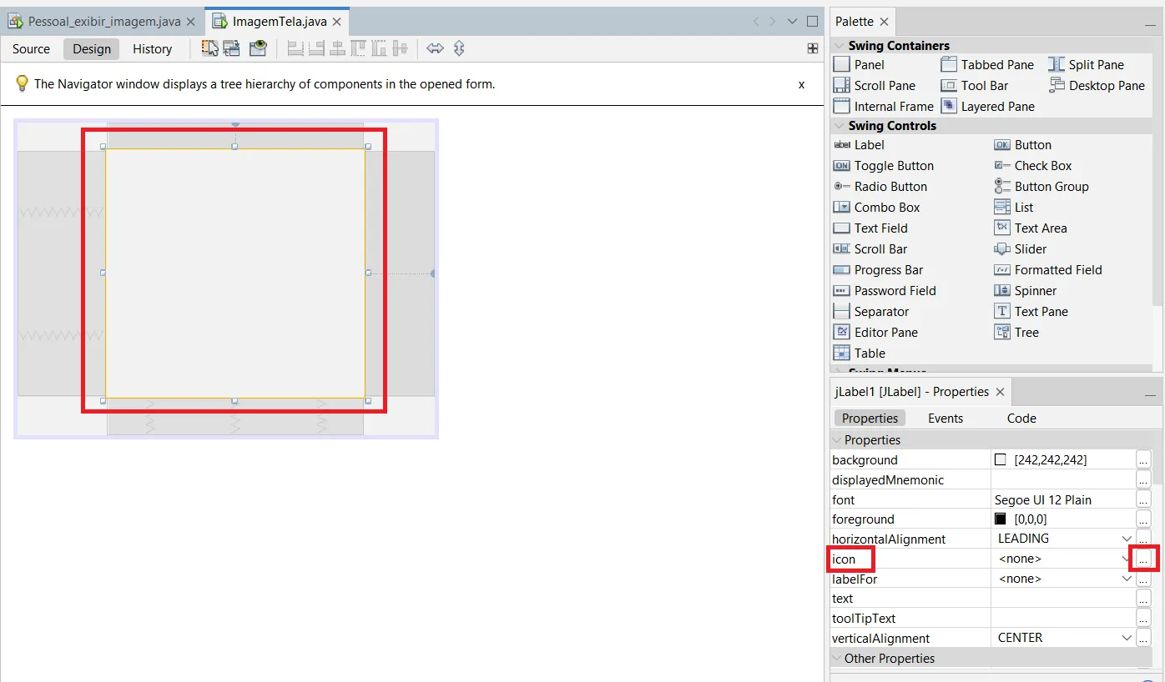Click the toolTipText property value field
The height and width of the screenshot is (682, 1165).
pyautogui.click(x=1062, y=619)
